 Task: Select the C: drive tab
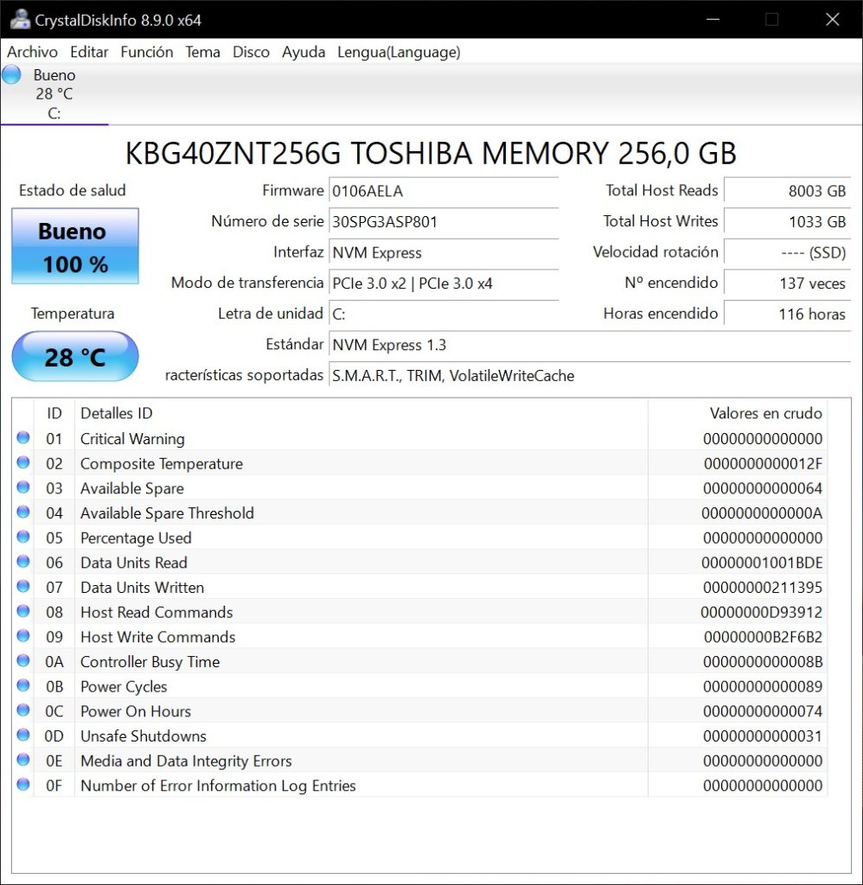point(55,111)
